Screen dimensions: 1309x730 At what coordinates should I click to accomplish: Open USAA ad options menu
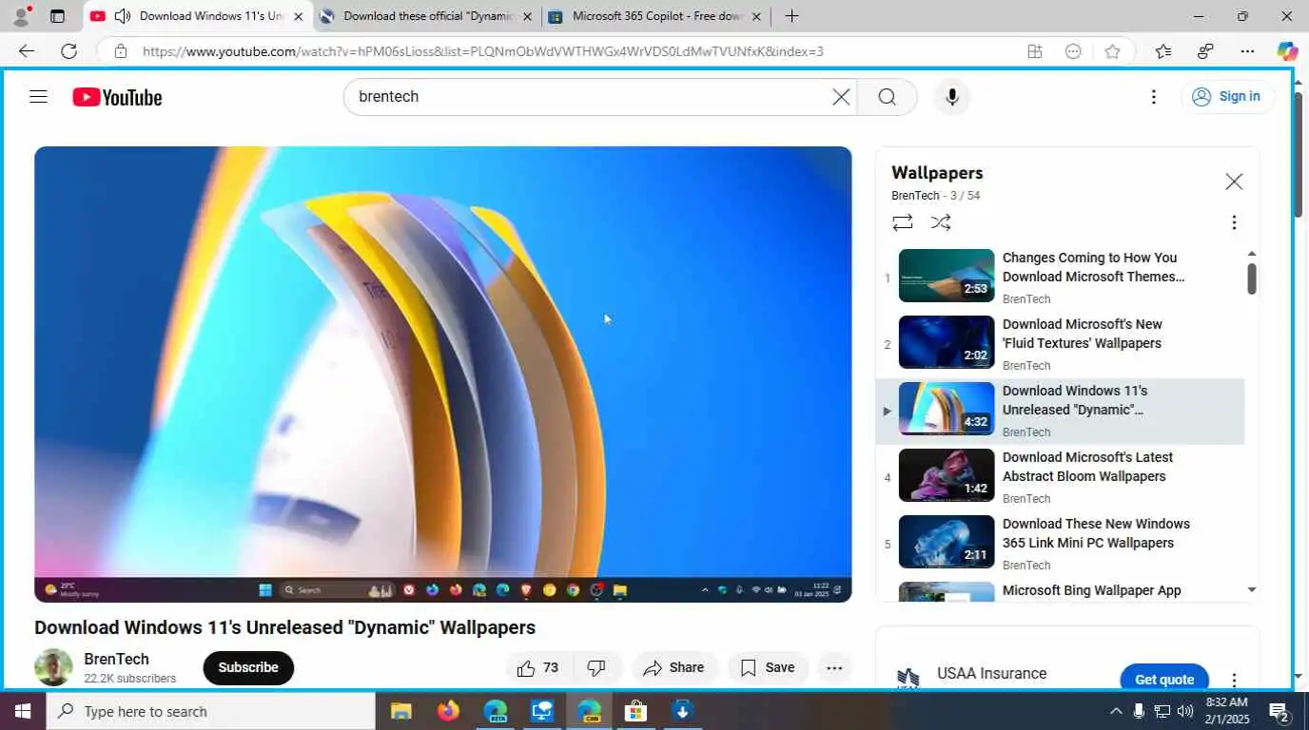tap(1234, 680)
